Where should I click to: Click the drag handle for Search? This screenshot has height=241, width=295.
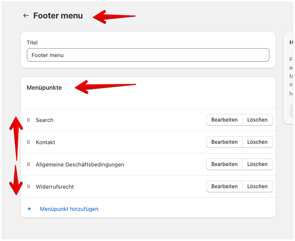(x=28, y=120)
